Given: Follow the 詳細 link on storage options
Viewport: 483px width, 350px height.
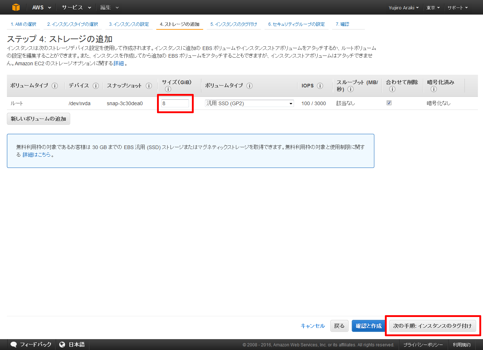Looking at the screenshot, I should pyautogui.click(x=118, y=63).
